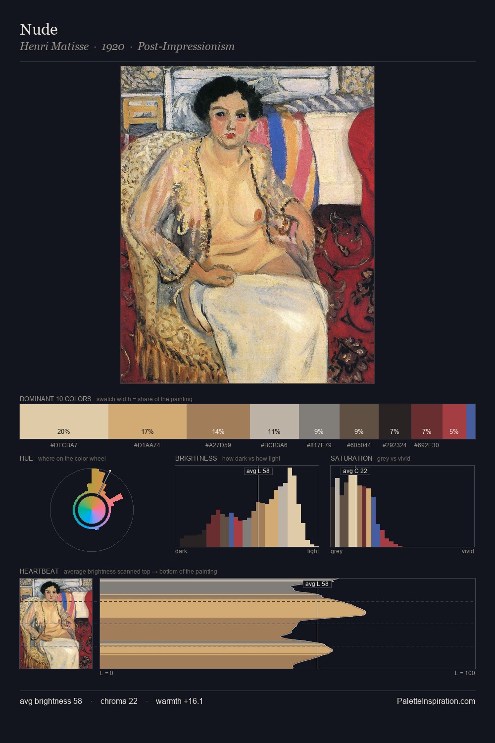Viewport: 495px width, 743px height.
Task: Select the #605044 brown 9% swatch
Action: tap(359, 422)
